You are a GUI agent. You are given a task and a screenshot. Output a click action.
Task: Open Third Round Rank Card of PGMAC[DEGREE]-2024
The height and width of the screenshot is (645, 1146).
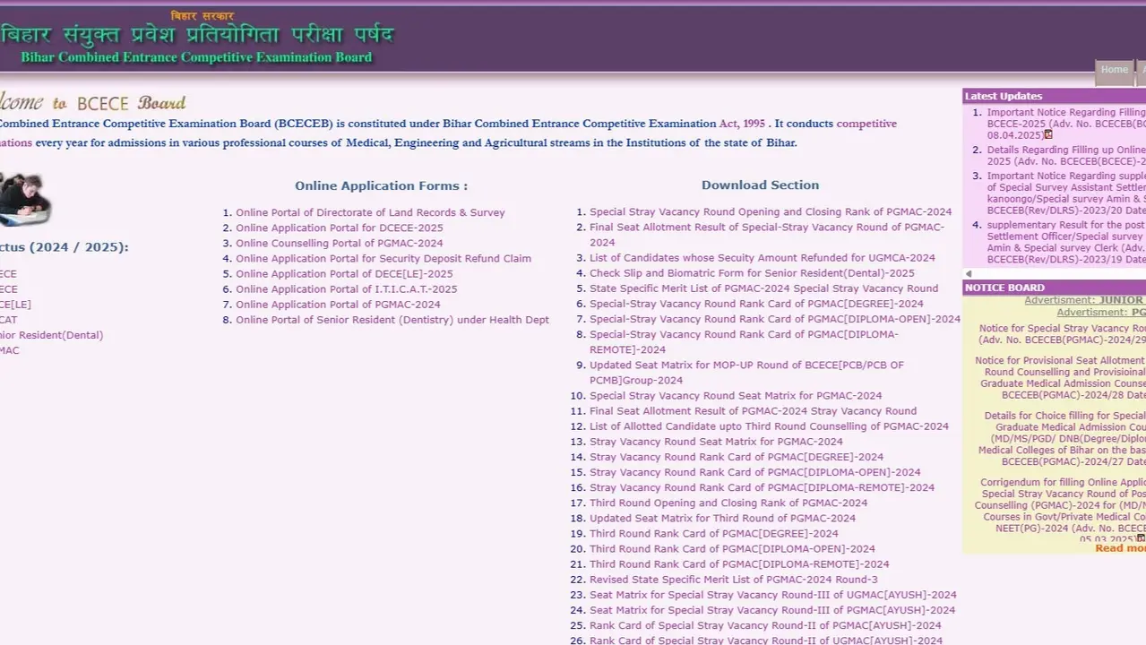[714, 533]
